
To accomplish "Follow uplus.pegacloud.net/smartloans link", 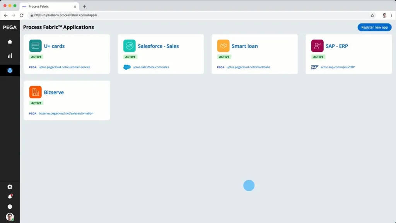I will pos(248,67).
